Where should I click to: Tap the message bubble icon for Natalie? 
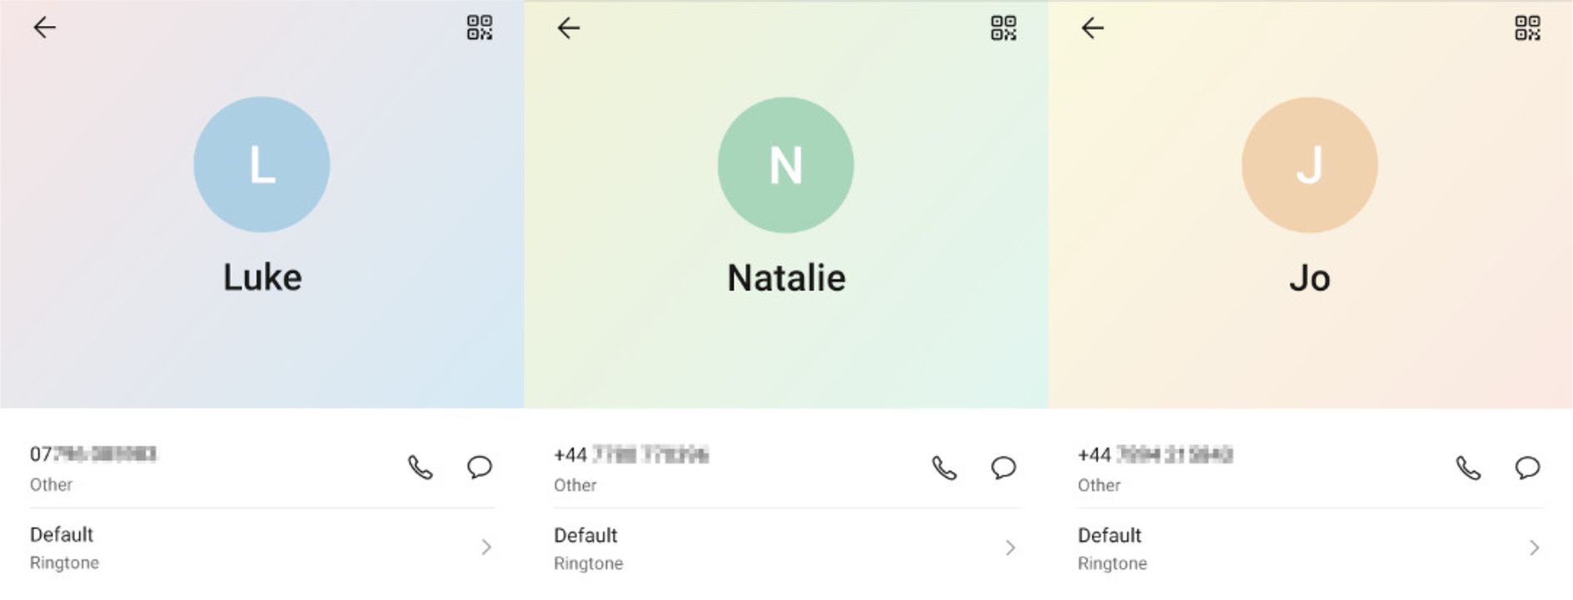[x=1003, y=469]
